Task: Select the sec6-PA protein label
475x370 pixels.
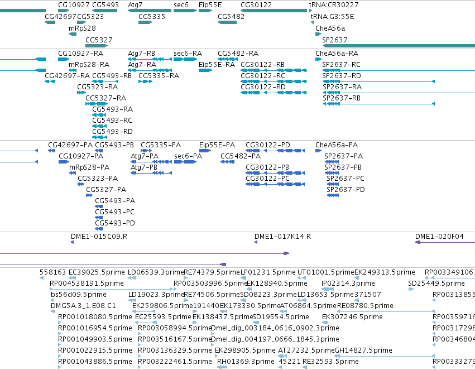Action: [x=188, y=156]
